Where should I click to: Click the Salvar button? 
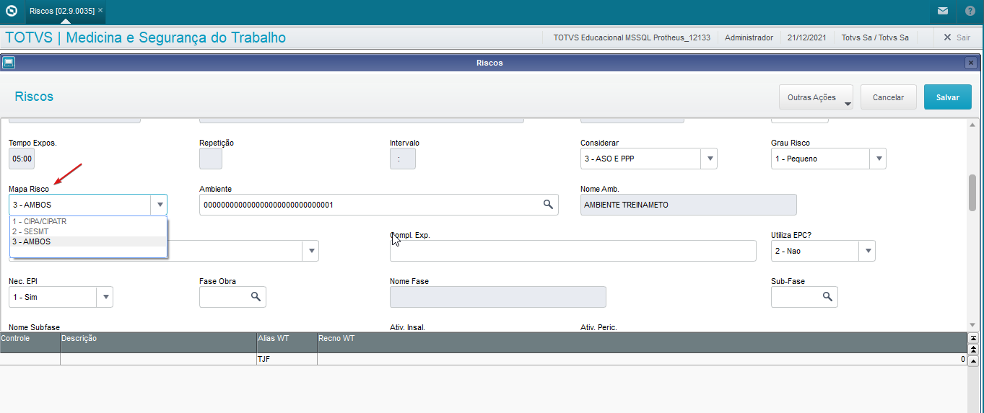(x=948, y=97)
